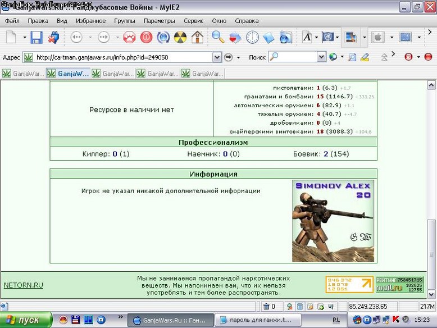Click the radiation symbol toolbar icon
This screenshot has width=437, height=328.
point(180,37)
